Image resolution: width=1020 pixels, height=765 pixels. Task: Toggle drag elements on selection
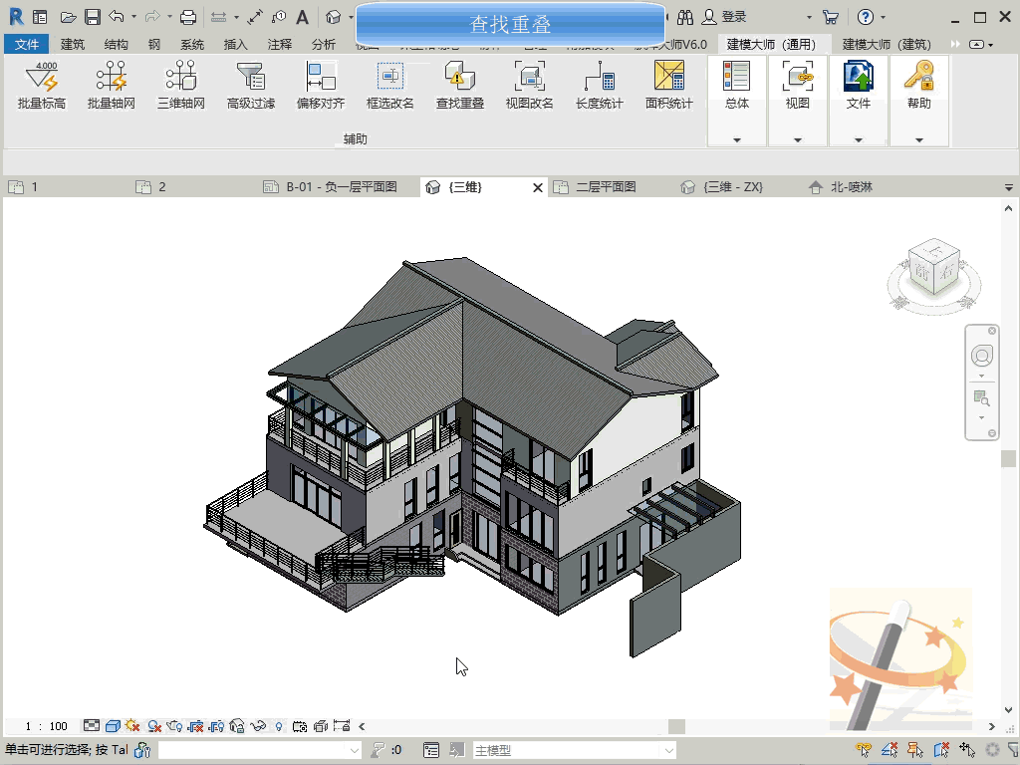coord(967,750)
